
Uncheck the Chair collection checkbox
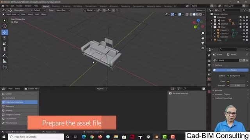(241, 27)
